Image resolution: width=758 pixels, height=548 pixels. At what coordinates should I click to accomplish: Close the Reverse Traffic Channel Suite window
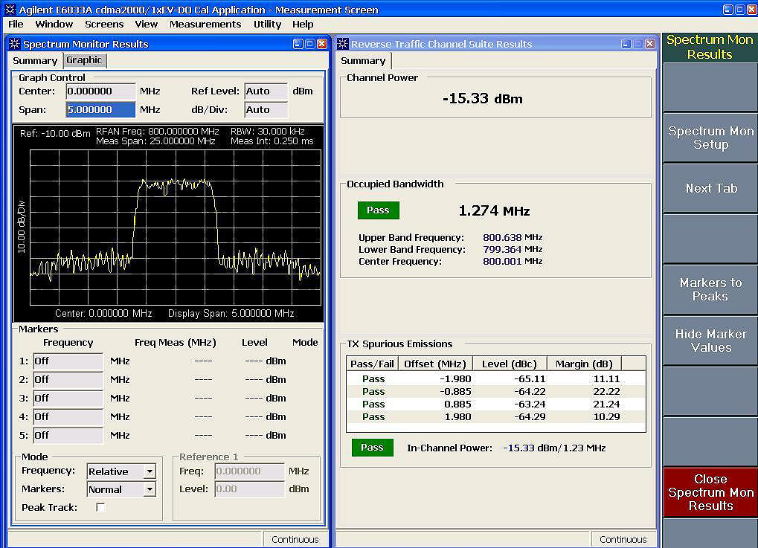(x=649, y=44)
